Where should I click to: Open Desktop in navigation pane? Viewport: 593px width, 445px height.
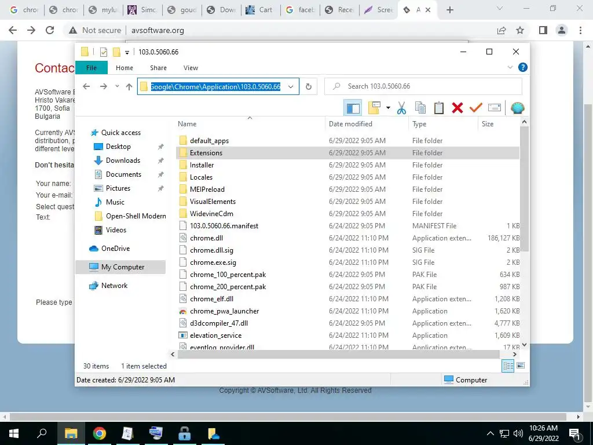coord(118,147)
